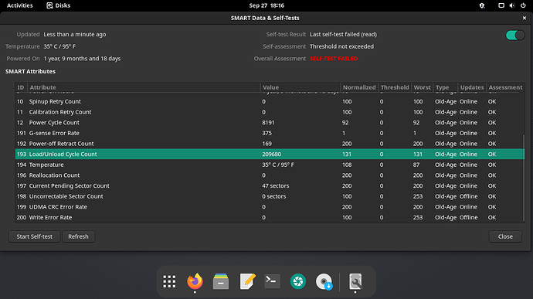The height and width of the screenshot is (299, 533).
Task: Click the '47 sectors' value
Action: click(275, 185)
